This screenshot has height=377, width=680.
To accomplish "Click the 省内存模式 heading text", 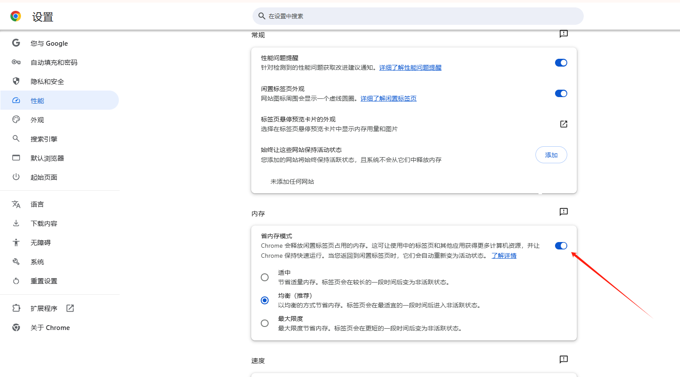I will [x=276, y=236].
